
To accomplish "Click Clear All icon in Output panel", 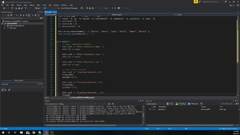I will click(109, 104).
